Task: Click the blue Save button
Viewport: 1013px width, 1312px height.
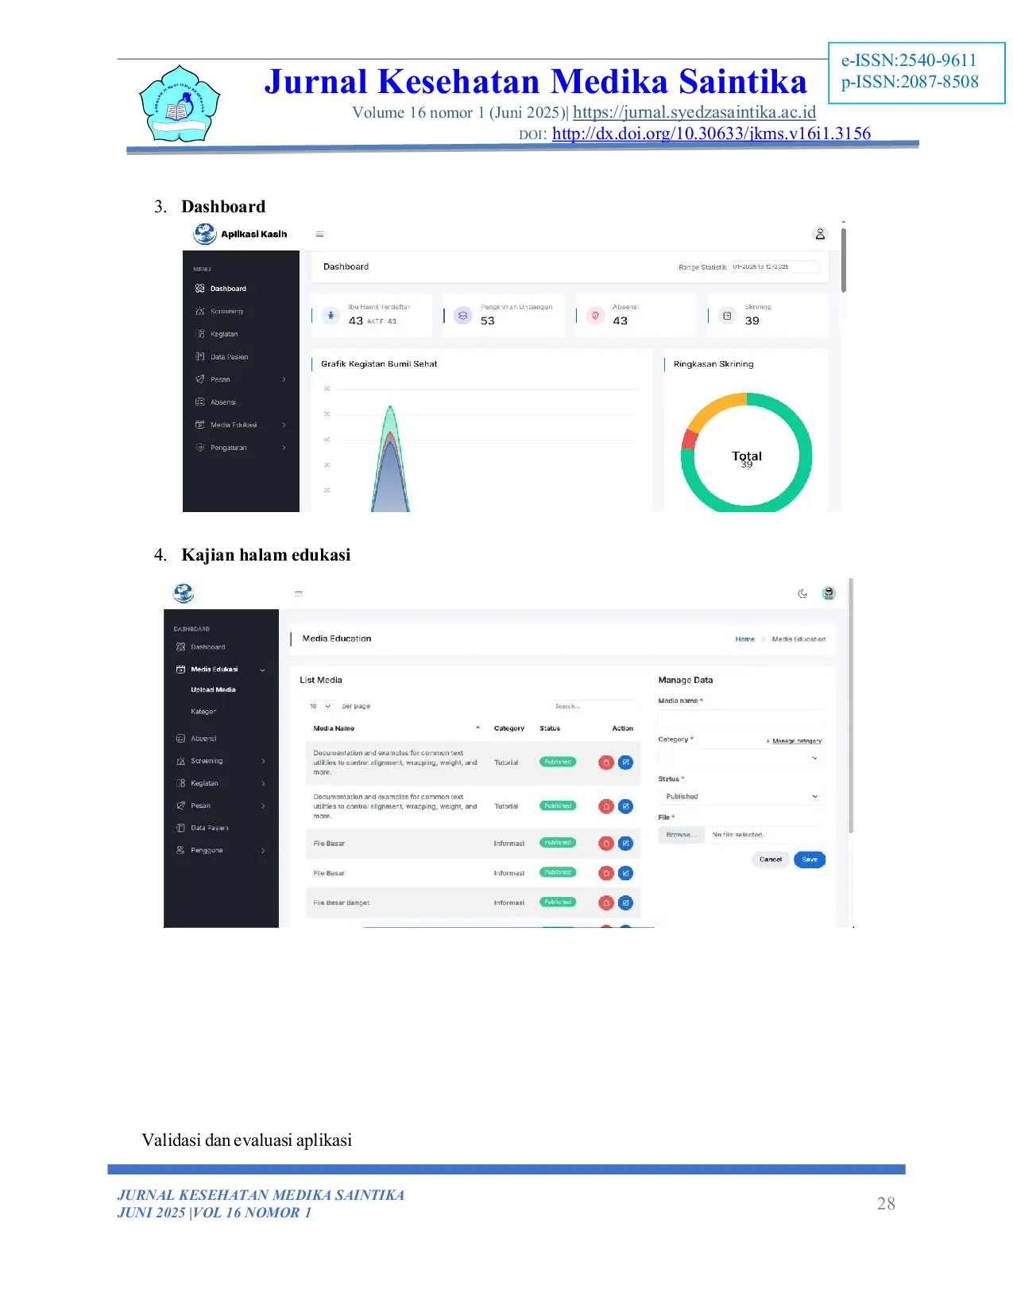Action: 809,860
